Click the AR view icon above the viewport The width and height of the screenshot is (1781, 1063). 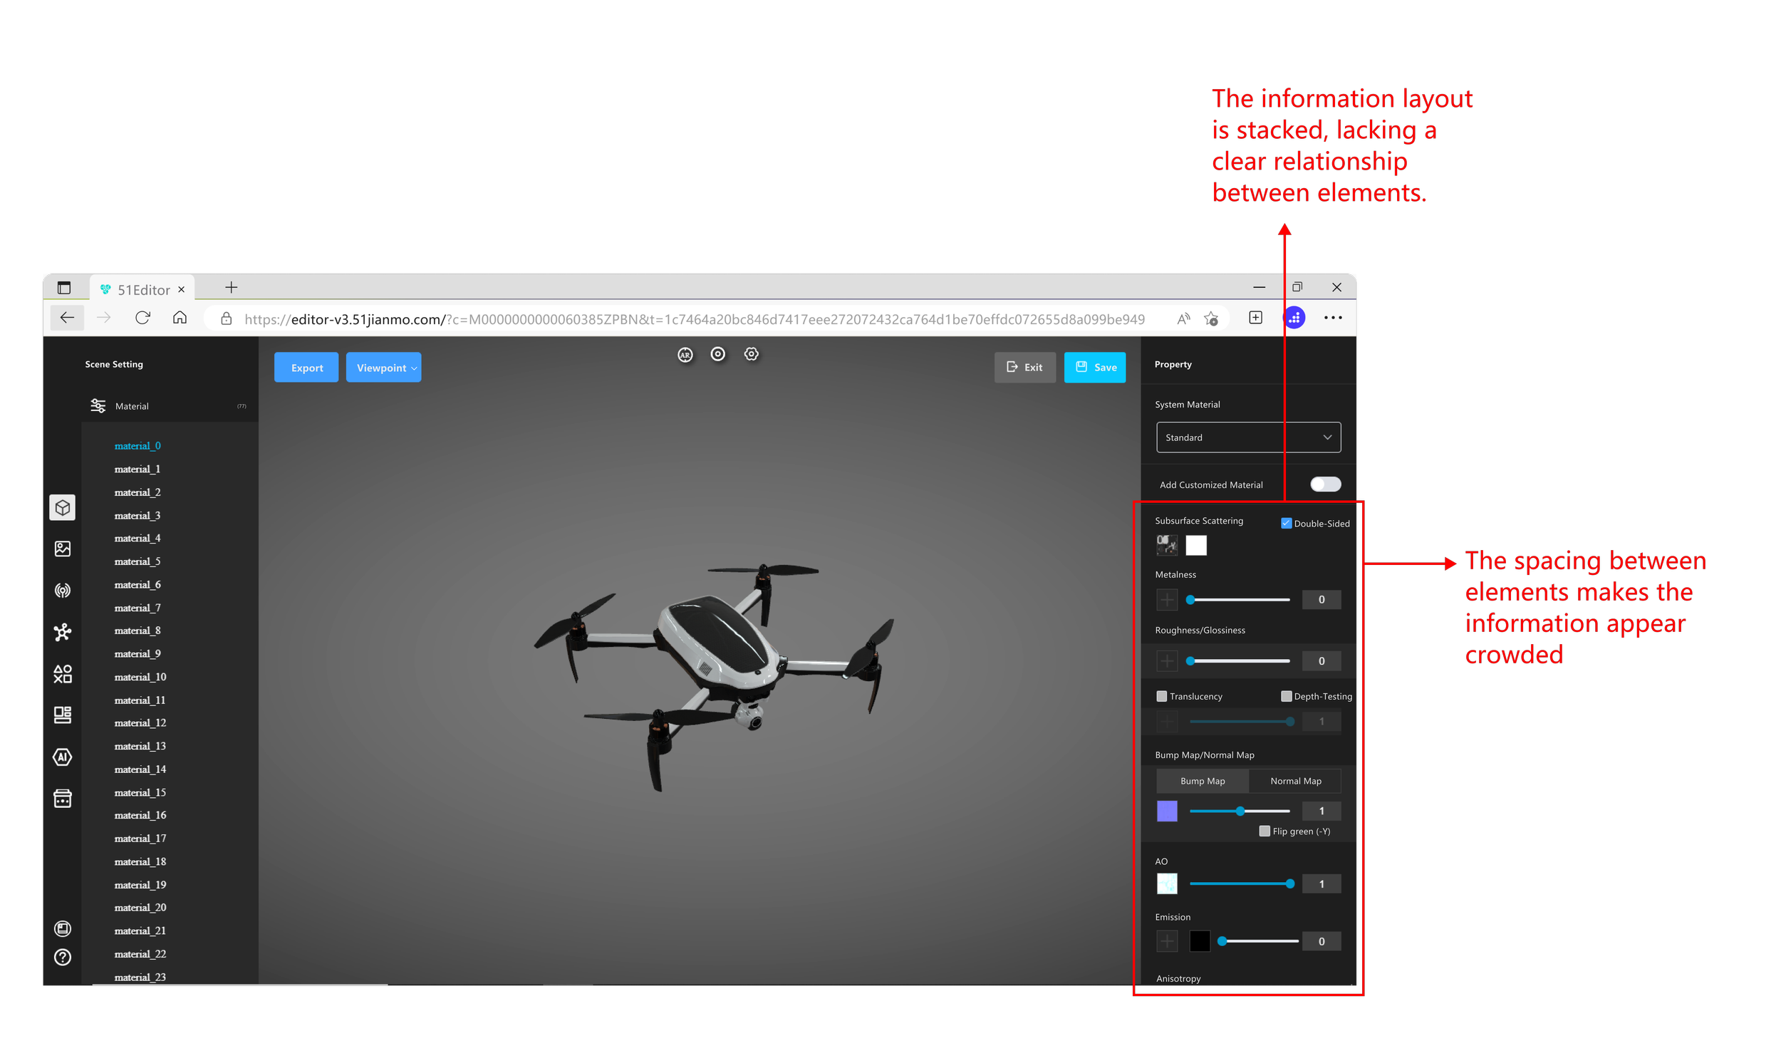(685, 355)
